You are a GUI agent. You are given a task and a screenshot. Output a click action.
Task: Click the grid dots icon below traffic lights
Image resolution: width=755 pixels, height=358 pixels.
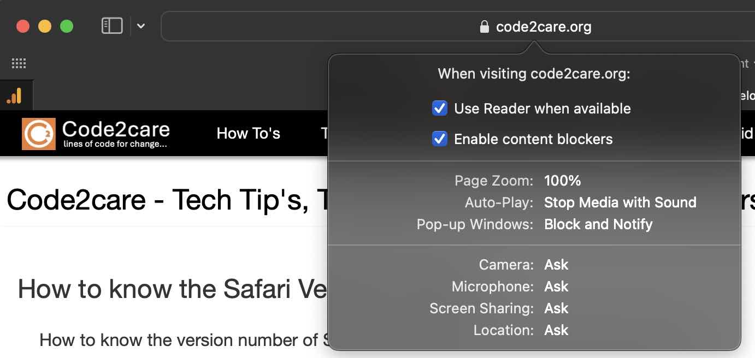coord(19,63)
